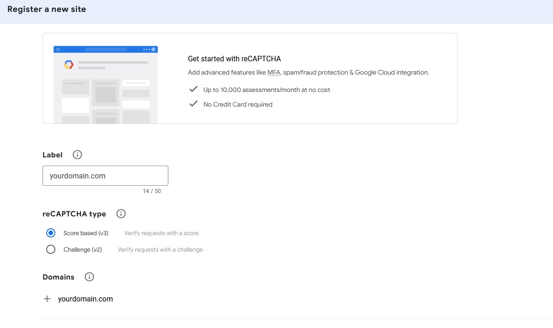Click 'Up to 10,000 assessments/month at no cost'
The width and height of the screenshot is (553, 328).
pos(267,90)
